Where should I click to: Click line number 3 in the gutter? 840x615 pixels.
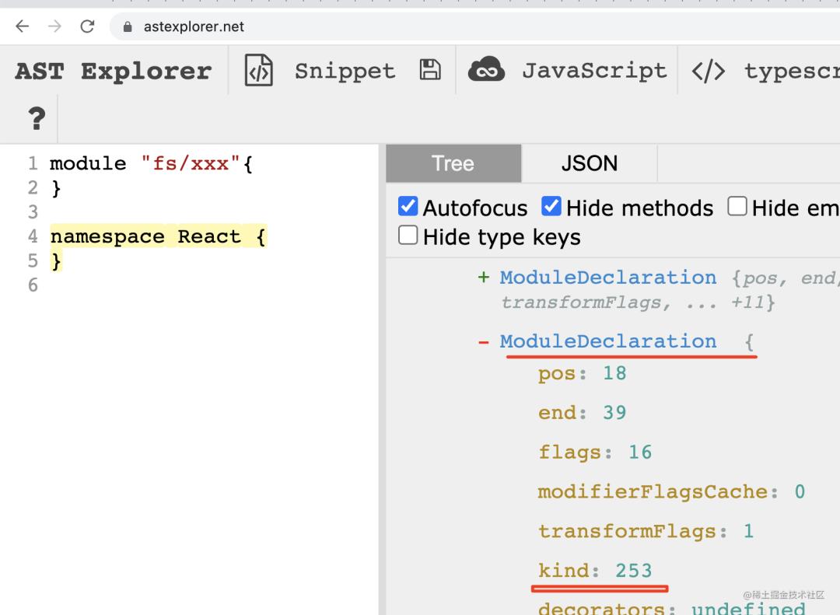pos(33,212)
